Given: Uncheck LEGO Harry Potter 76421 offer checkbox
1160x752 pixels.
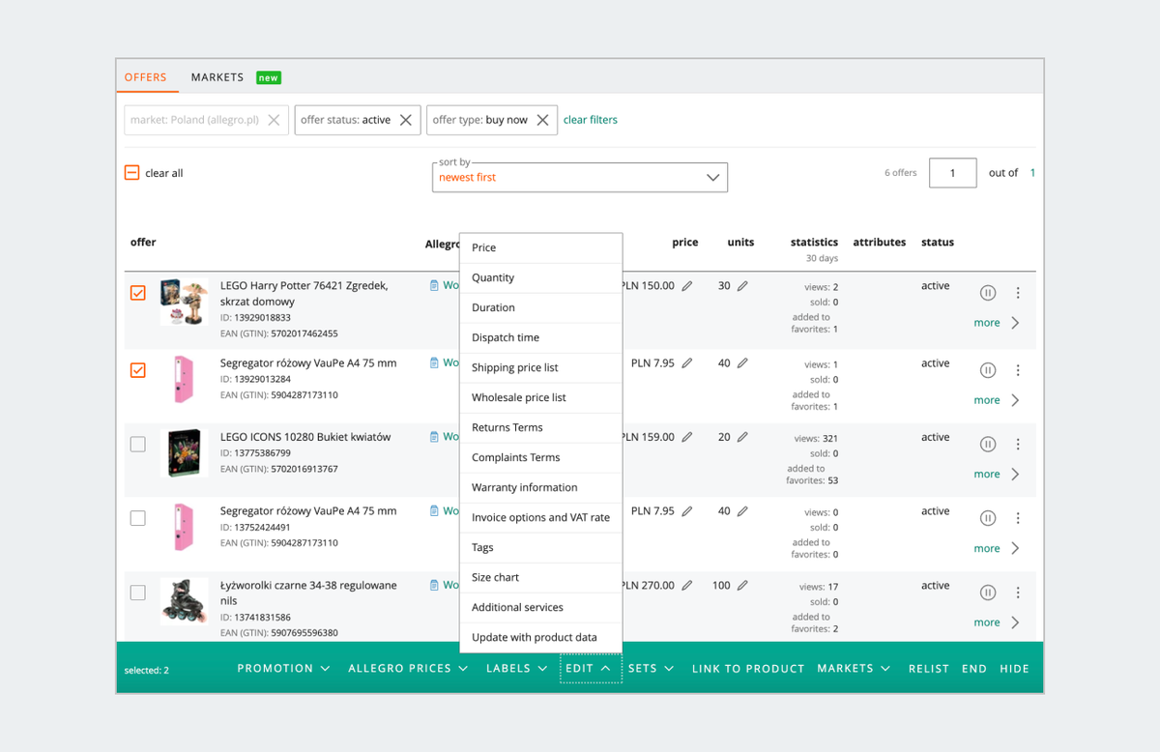Looking at the screenshot, I should click(138, 293).
